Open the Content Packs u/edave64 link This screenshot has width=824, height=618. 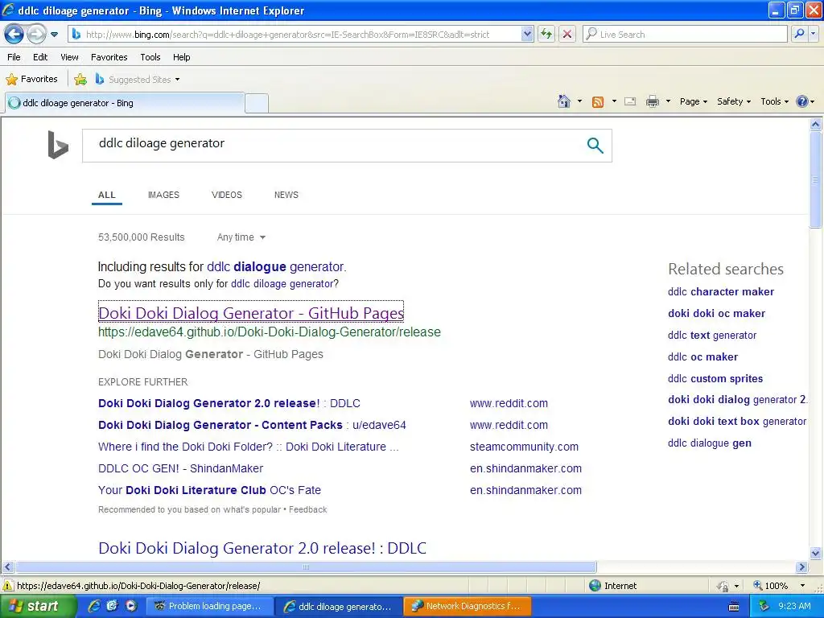coord(252,425)
